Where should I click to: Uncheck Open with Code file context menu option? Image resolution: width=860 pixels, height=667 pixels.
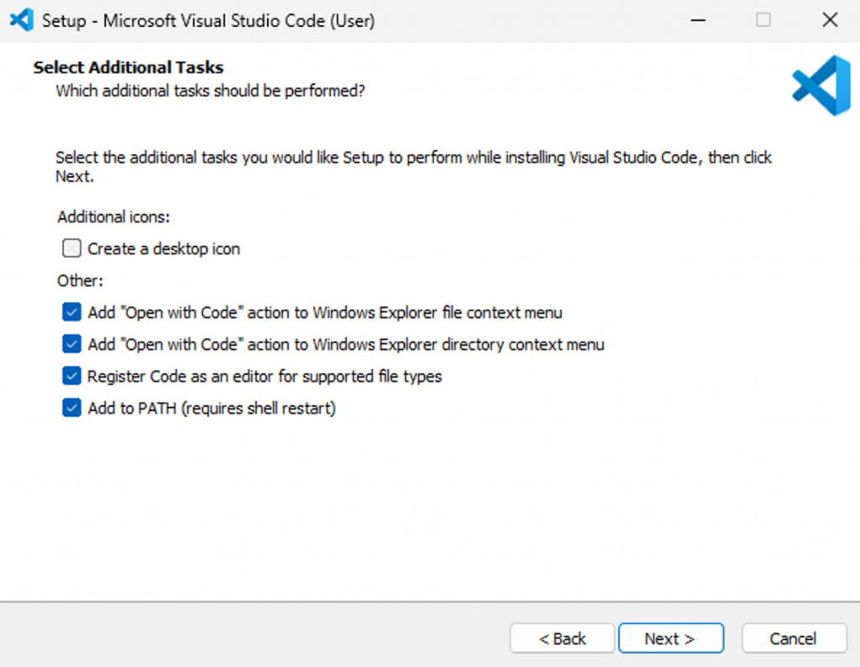[x=72, y=313]
